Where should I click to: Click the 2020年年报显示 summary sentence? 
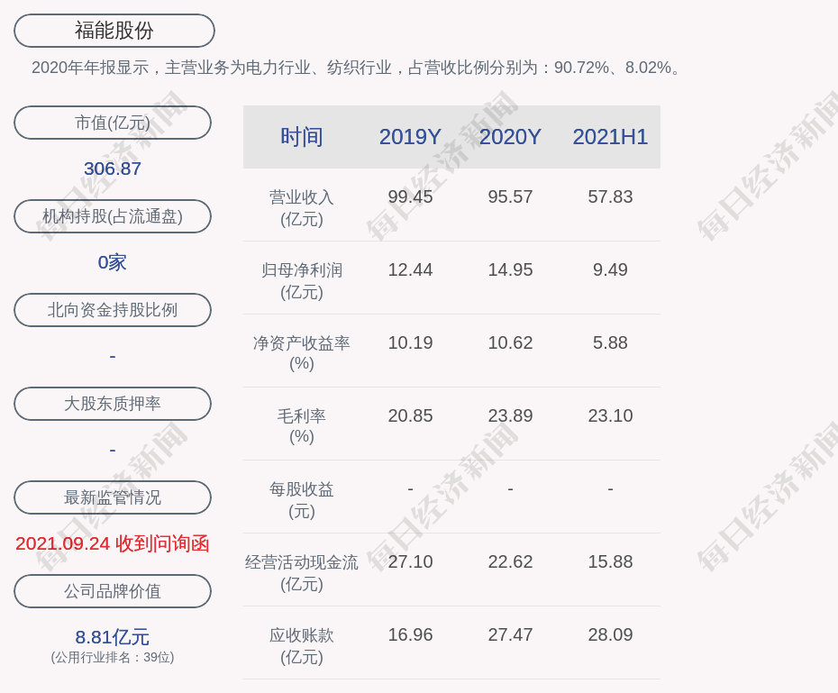point(357,68)
